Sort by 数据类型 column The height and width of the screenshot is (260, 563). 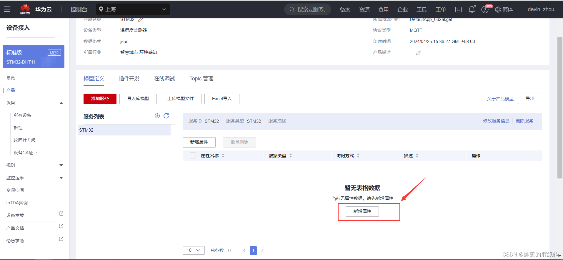pos(291,155)
